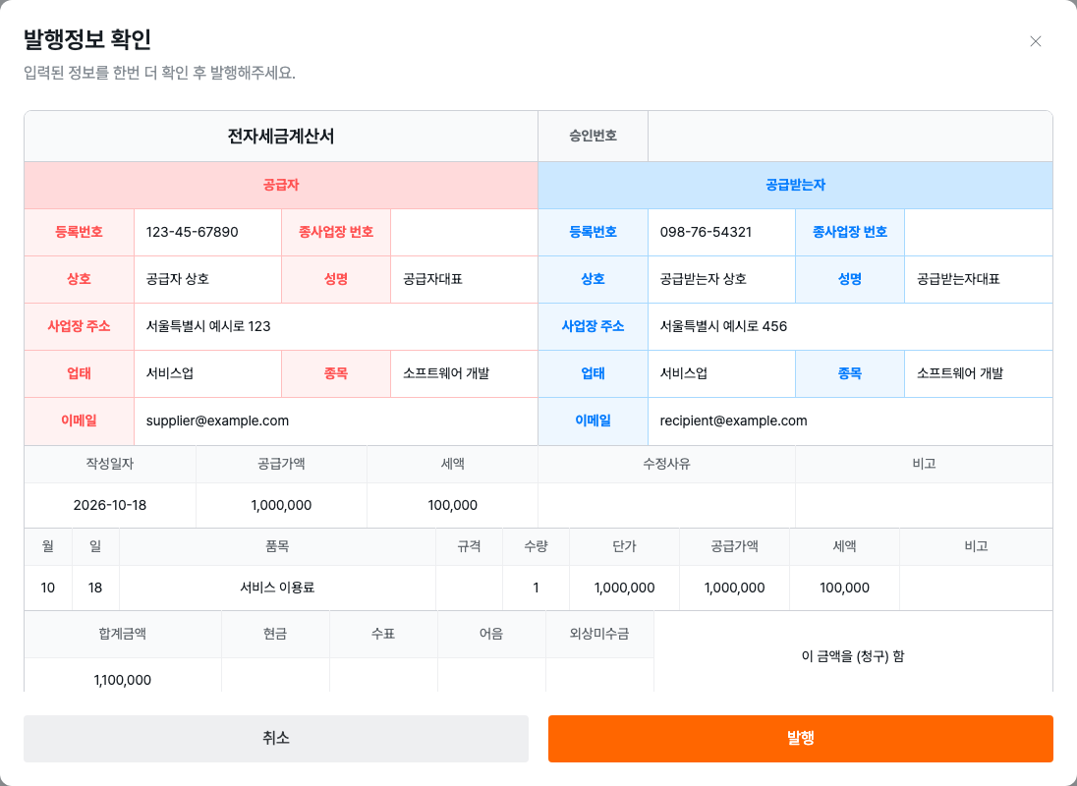This screenshot has width=1077, height=786.
Task: Click the red 종사업장 번호 label
Action: (x=336, y=232)
